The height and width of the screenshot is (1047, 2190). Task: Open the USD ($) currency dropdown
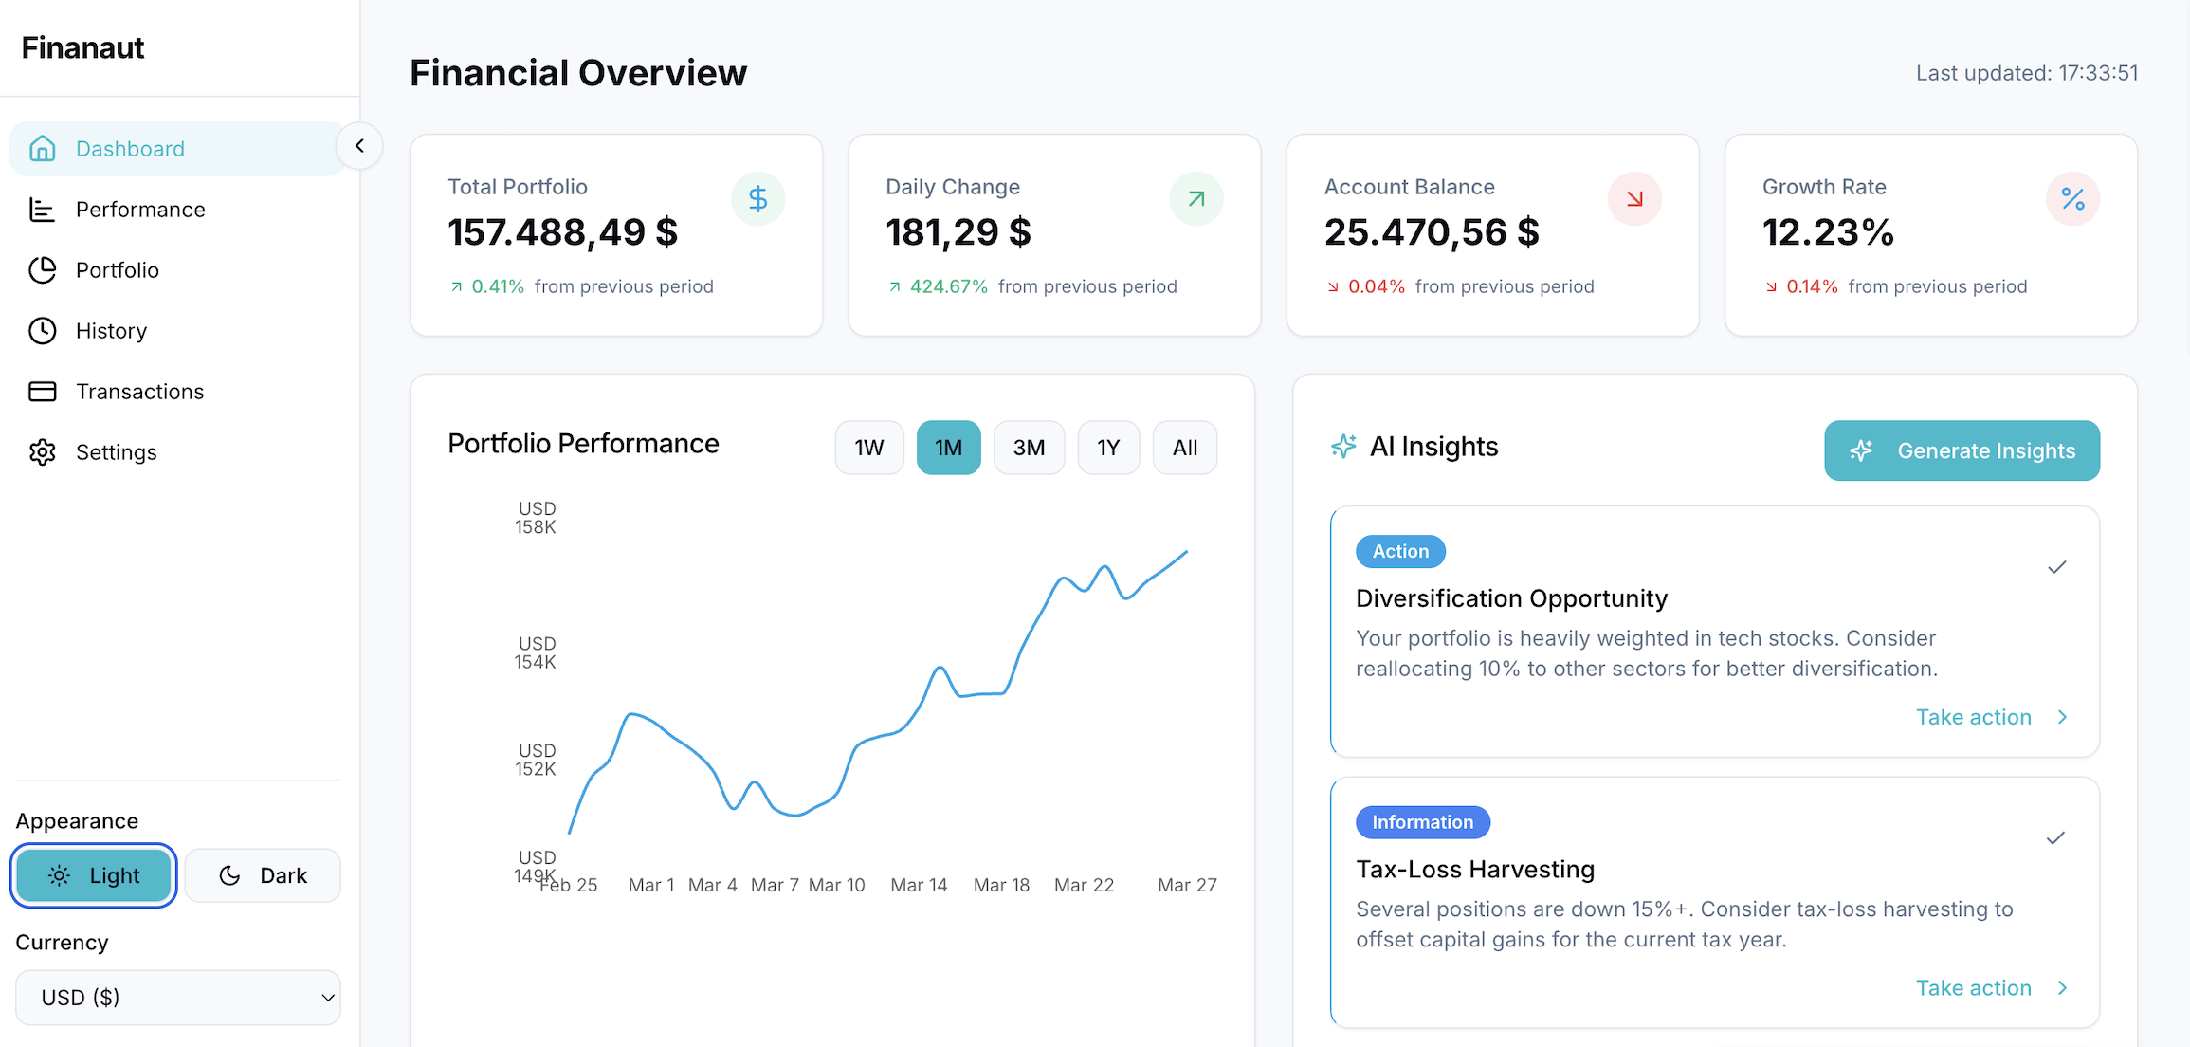click(x=178, y=998)
